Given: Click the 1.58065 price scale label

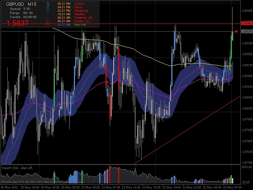Looking at the screenshot, I should [x=247, y=98].
